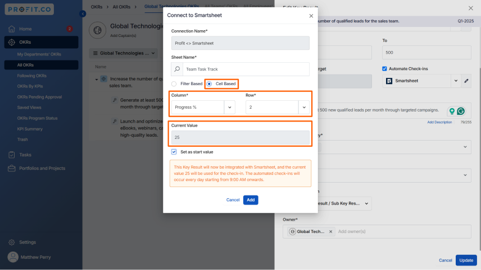Click the Smartsheet logo icon
Image resolution: width=481 pixels, height=270 pixels.
coord(389,81)
